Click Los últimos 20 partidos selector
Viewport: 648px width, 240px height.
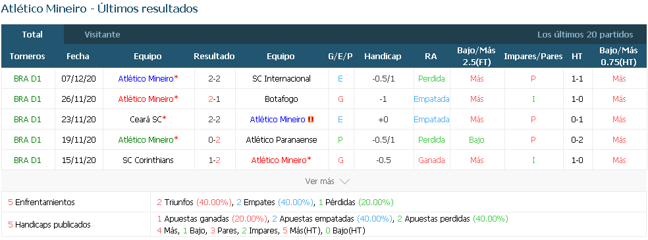click(x=585, y=35)
